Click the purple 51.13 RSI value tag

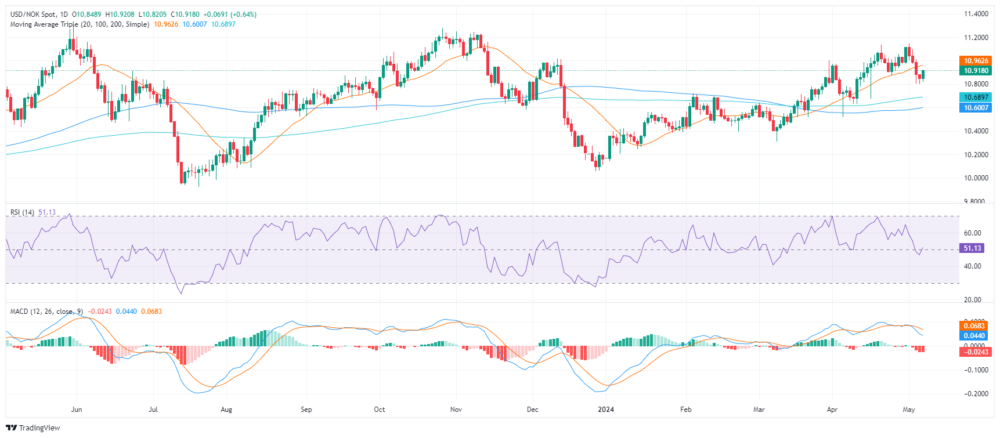[972, 248]
